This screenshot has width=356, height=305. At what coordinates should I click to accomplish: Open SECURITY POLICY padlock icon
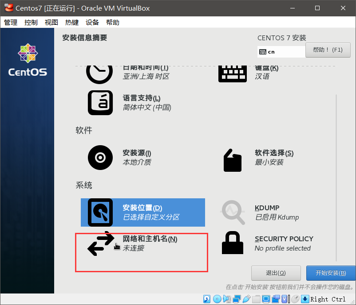click(233, 243)
